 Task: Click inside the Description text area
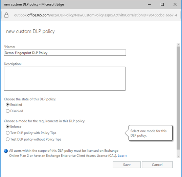click(65, 79)
